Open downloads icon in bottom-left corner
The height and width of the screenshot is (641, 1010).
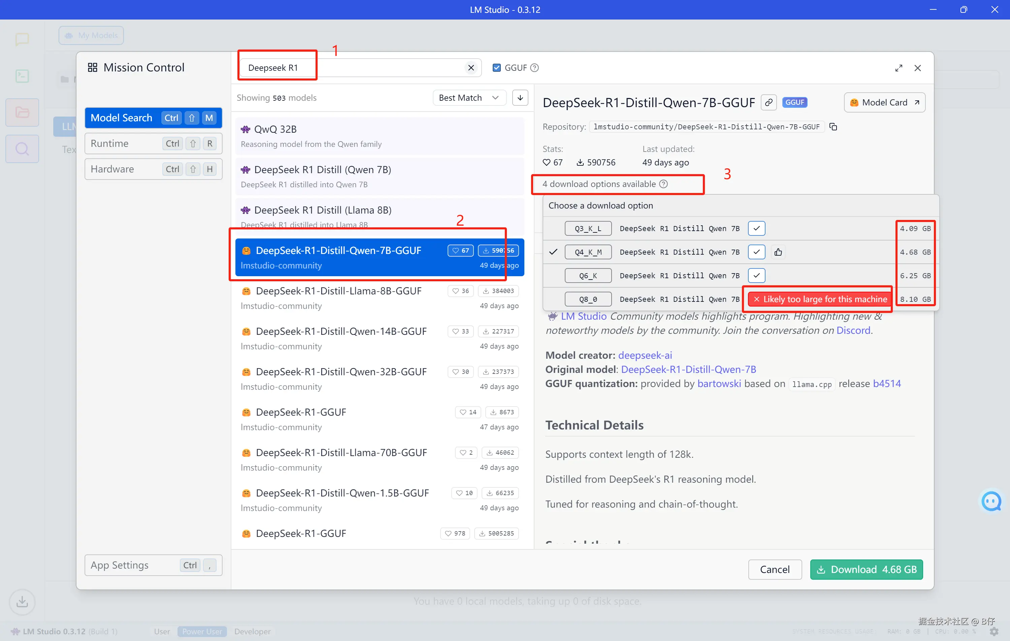(22, 602)
